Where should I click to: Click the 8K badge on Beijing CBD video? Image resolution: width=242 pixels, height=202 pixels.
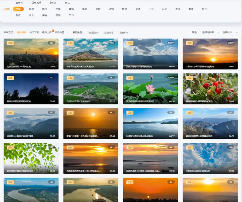tap(51, 43)
